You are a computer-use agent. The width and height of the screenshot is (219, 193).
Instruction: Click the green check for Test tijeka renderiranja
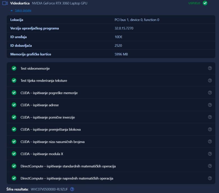pyautogui.click(x=14, y=80)
